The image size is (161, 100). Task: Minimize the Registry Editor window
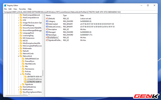(x=141, y=5)
